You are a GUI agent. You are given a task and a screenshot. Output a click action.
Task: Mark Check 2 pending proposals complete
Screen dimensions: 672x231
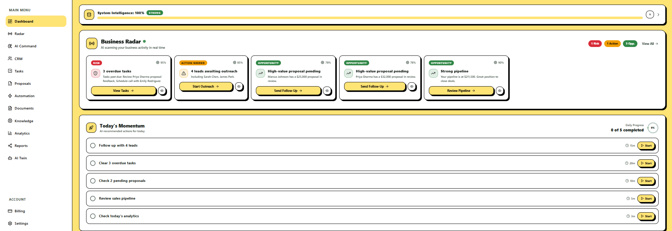tap(93, 181)
